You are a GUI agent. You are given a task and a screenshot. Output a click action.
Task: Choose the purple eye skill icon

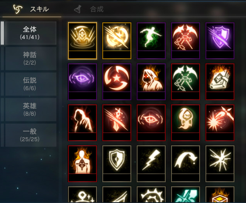(x=82, y=82)
